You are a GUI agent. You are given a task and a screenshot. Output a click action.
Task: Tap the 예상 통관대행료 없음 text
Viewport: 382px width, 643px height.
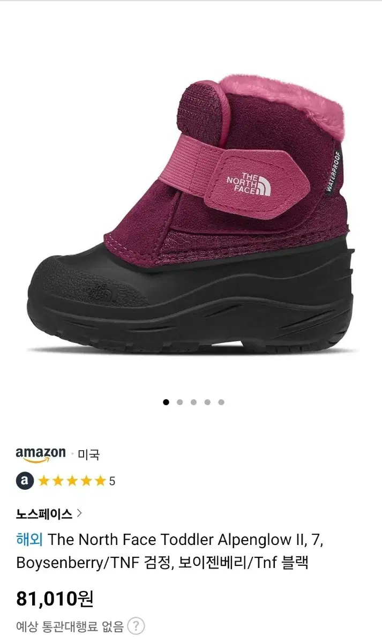70,626
